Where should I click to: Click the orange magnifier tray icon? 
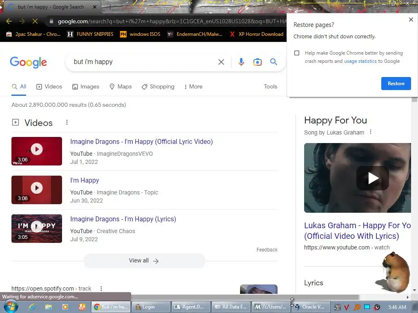tap(357, 307)
